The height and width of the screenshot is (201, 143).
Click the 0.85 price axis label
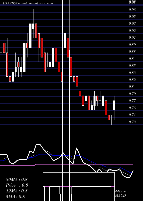click(132, 66)
